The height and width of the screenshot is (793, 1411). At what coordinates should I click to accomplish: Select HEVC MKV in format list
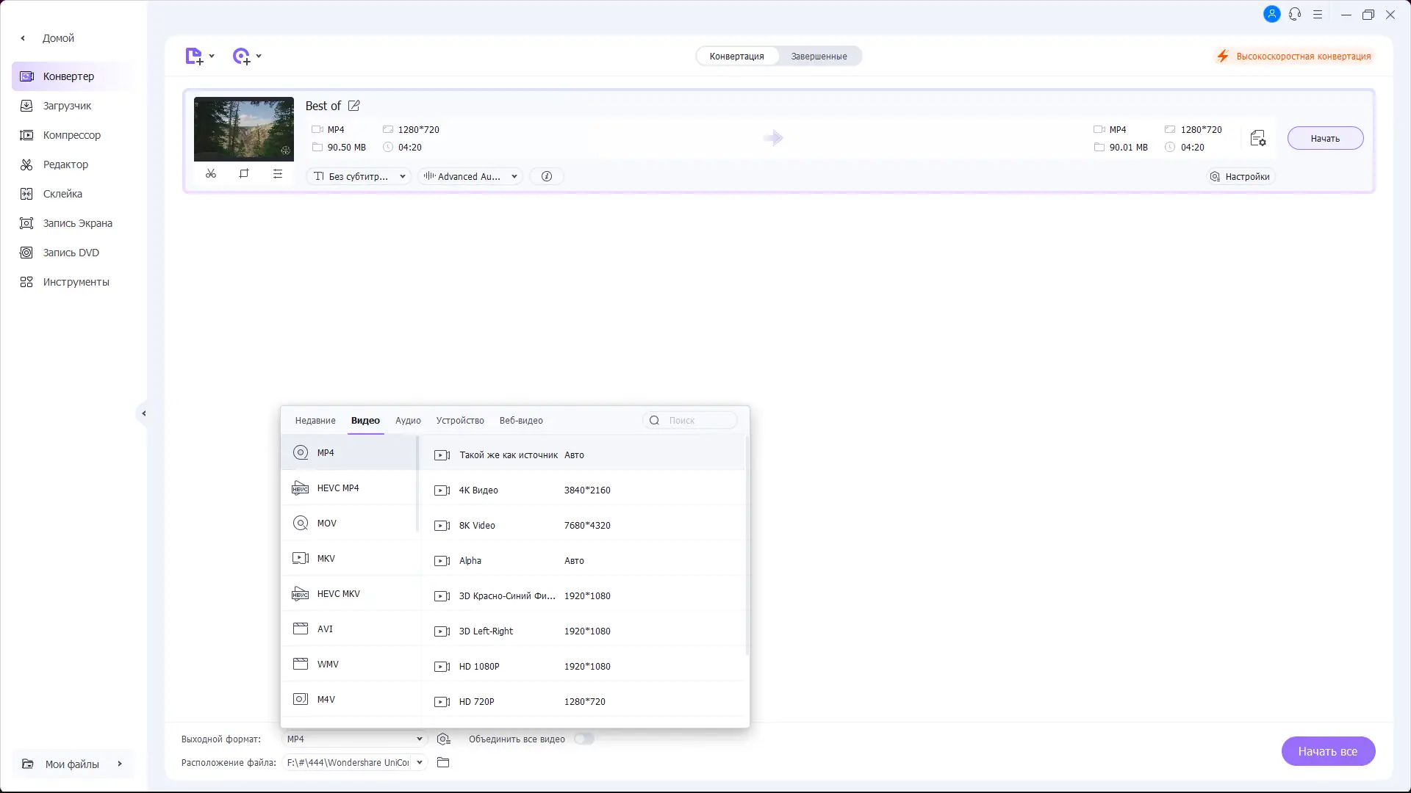coord(339,594)
